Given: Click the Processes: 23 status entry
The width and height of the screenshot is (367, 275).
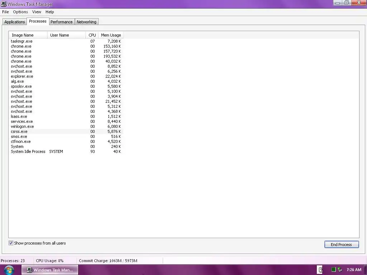Looking at the screenshot, I should [13, 261].
